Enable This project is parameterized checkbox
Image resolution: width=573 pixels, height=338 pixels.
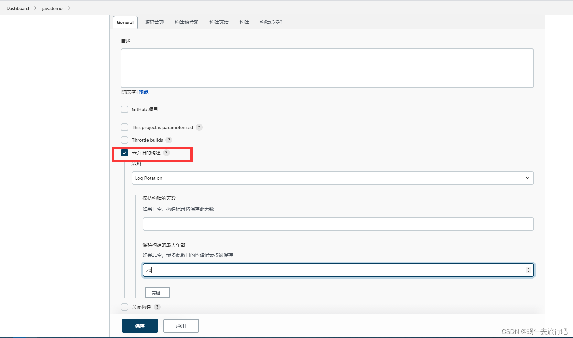(x=125, y=127)
